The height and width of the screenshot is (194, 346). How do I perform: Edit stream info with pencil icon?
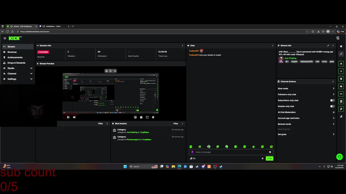[328, 46]
